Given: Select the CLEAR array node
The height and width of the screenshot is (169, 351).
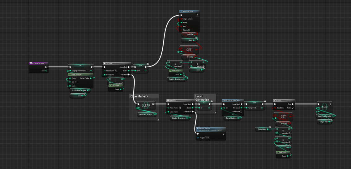Looking at the screenshot, I should (x=146, y=105).
